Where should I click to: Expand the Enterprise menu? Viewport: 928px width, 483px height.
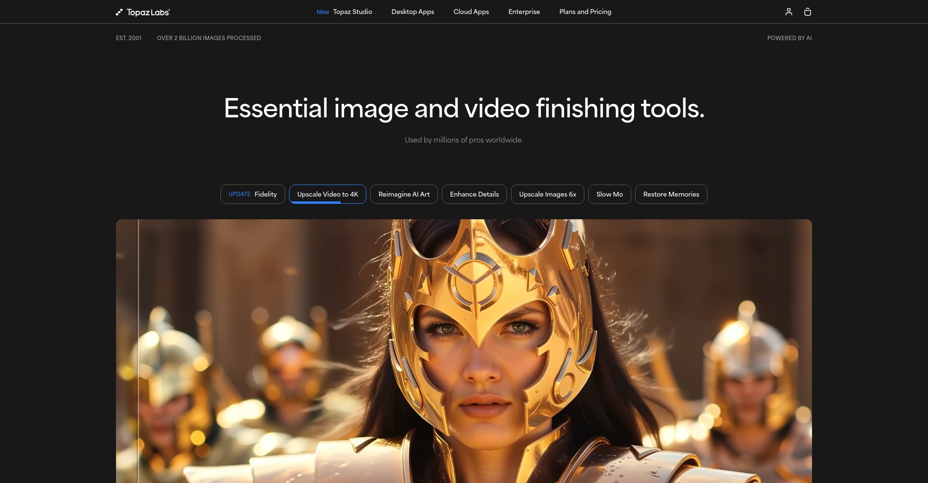pos(524,12)
